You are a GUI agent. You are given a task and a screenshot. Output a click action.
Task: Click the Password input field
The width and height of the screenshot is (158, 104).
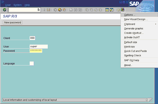(x=36, y=51)
